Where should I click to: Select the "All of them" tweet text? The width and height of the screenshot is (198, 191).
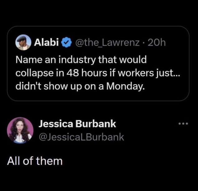click(35, 161)
